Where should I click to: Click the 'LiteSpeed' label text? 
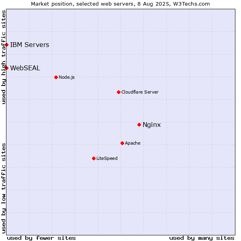coord(107,159)
